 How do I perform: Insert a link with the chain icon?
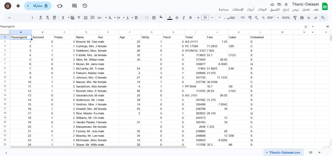99,18
